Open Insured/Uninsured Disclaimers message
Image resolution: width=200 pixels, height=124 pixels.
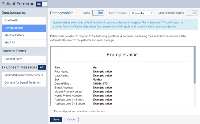click(24, 75)
